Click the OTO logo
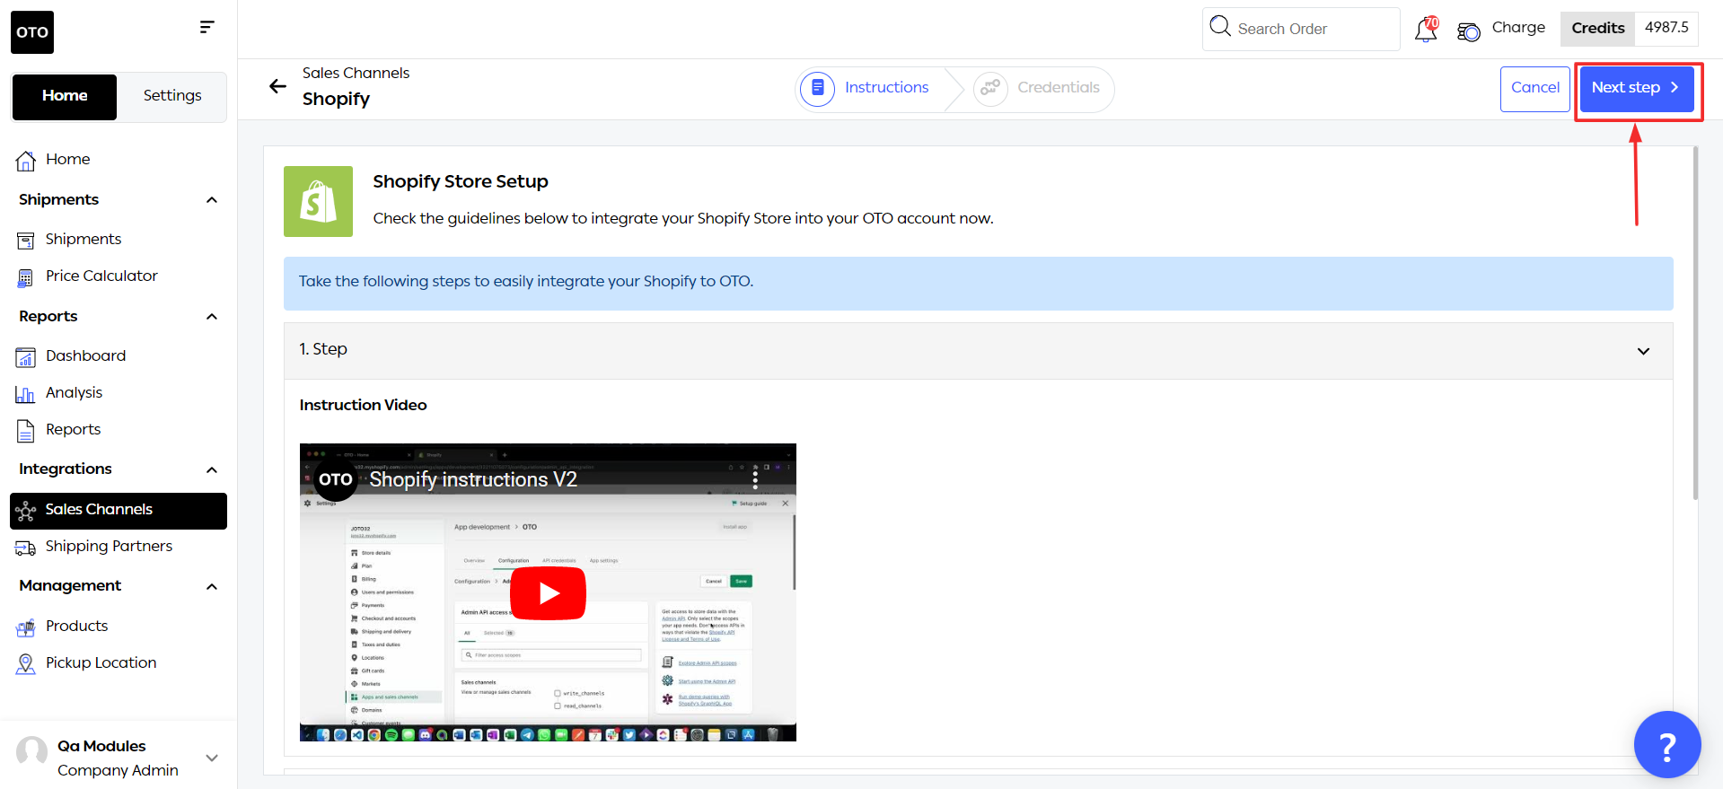This screenshot has width=1723, height=789. [x=32, y=32]
